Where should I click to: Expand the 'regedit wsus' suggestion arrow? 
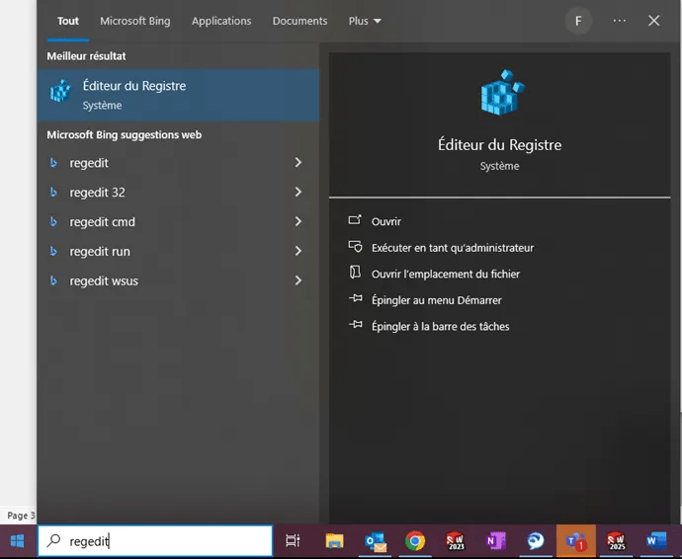click(x=298, y=281)
